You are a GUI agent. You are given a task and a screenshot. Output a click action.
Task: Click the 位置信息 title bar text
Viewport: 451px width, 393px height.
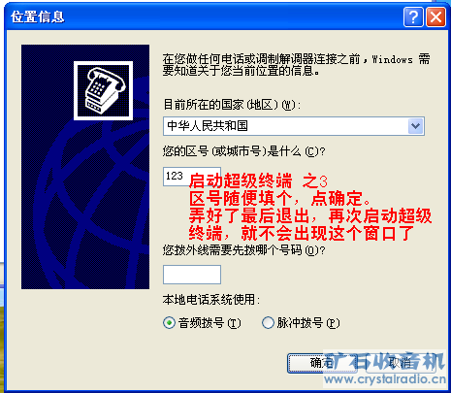38,16
